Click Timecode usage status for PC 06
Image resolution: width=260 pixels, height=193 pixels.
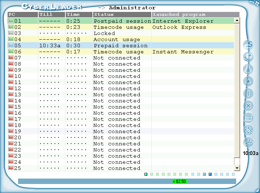[x=118, y=52]
